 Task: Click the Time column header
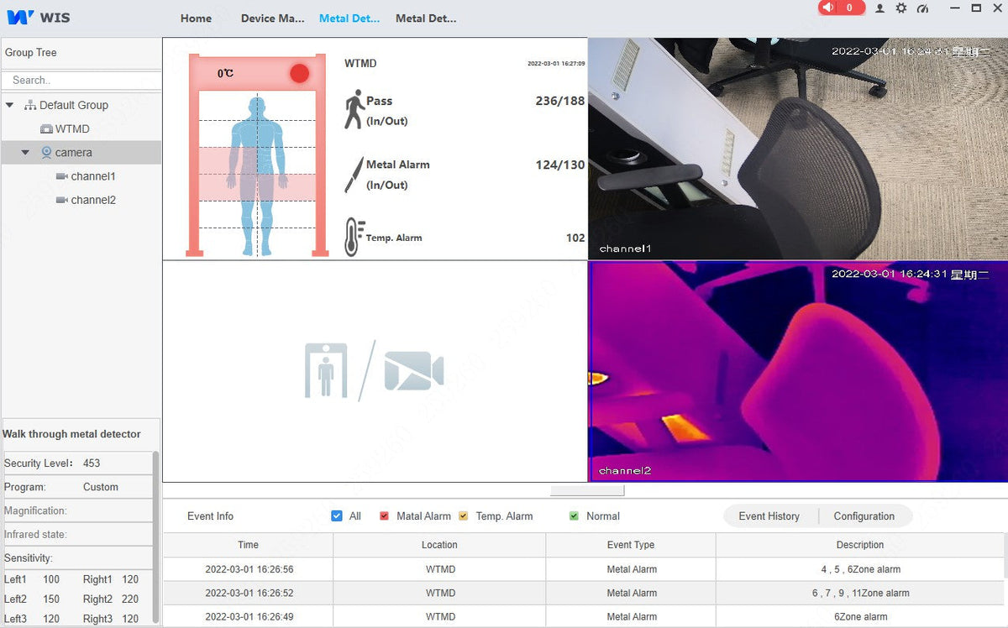pos(248,545)
